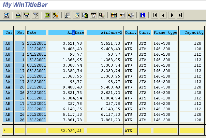Select date cell 18122001
The width and height of the screenshot is (206, 138).
[36, 120]
